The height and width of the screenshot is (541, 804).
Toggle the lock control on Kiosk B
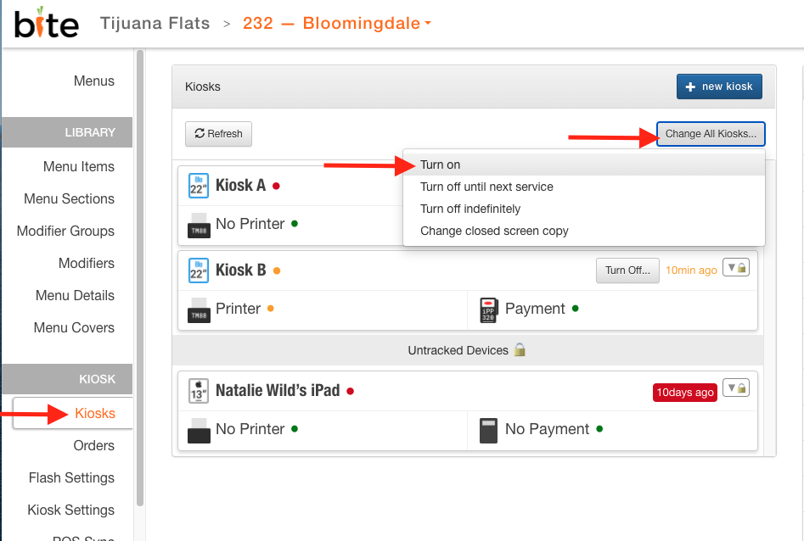(735, 268)
